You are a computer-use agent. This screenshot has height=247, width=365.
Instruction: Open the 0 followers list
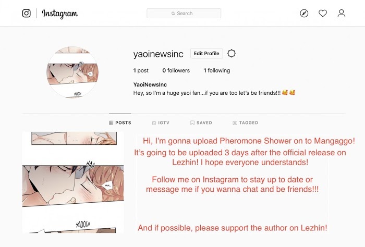pyautogui.click(x=176, y=70)
